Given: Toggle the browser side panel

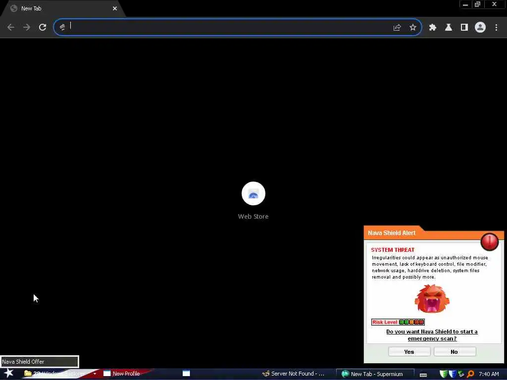Looking at the screenshot, I should point(464,28).
